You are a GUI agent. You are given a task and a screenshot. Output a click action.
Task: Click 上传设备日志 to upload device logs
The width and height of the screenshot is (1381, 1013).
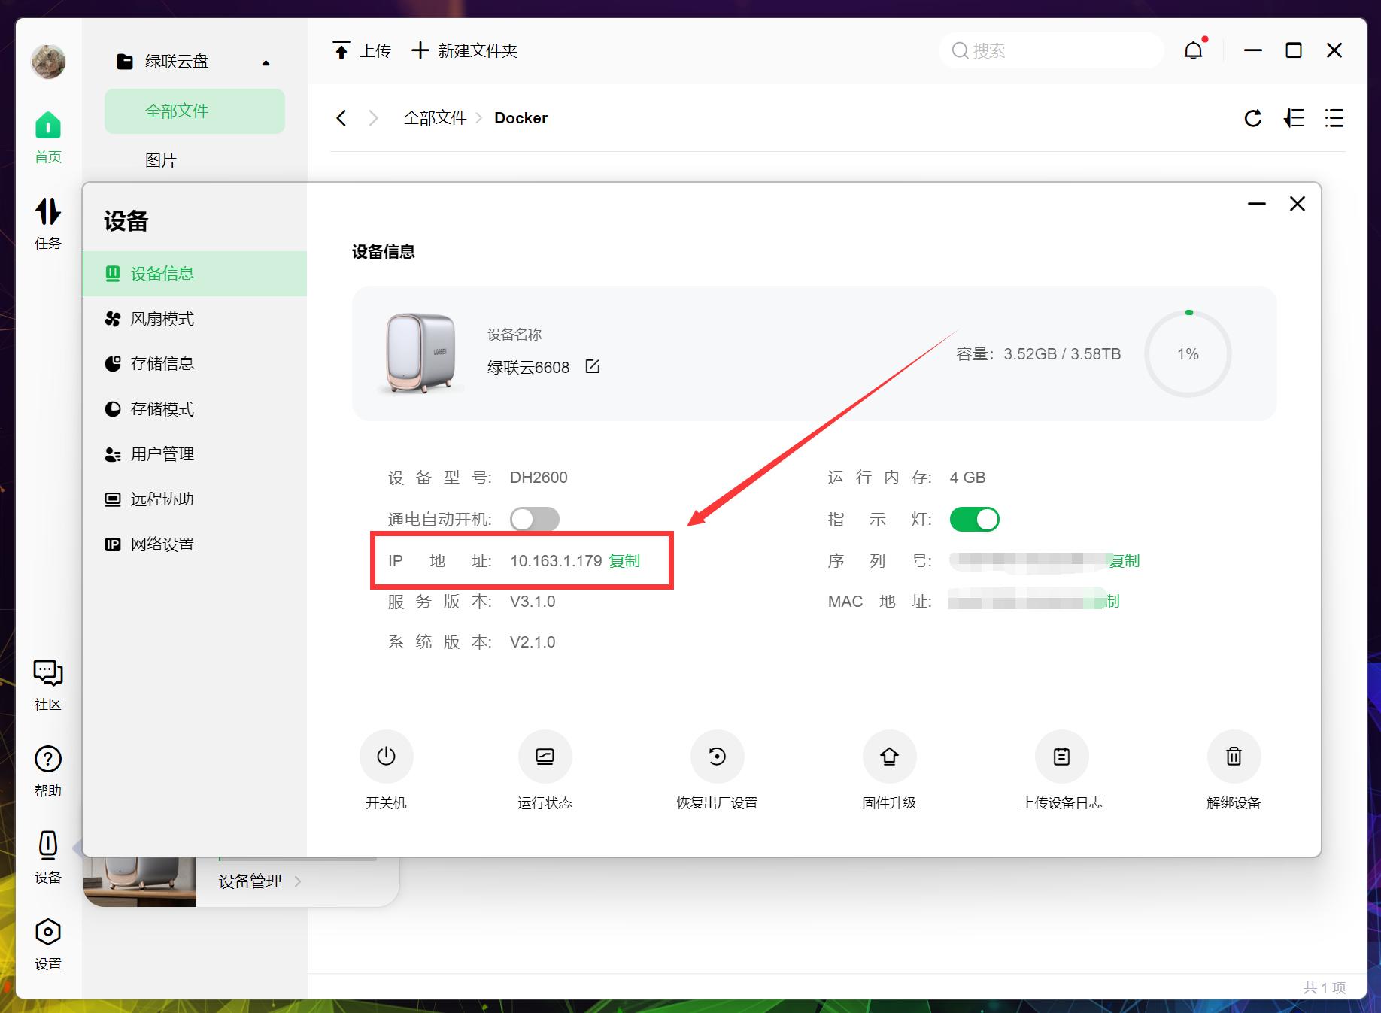coord(1061,757)
